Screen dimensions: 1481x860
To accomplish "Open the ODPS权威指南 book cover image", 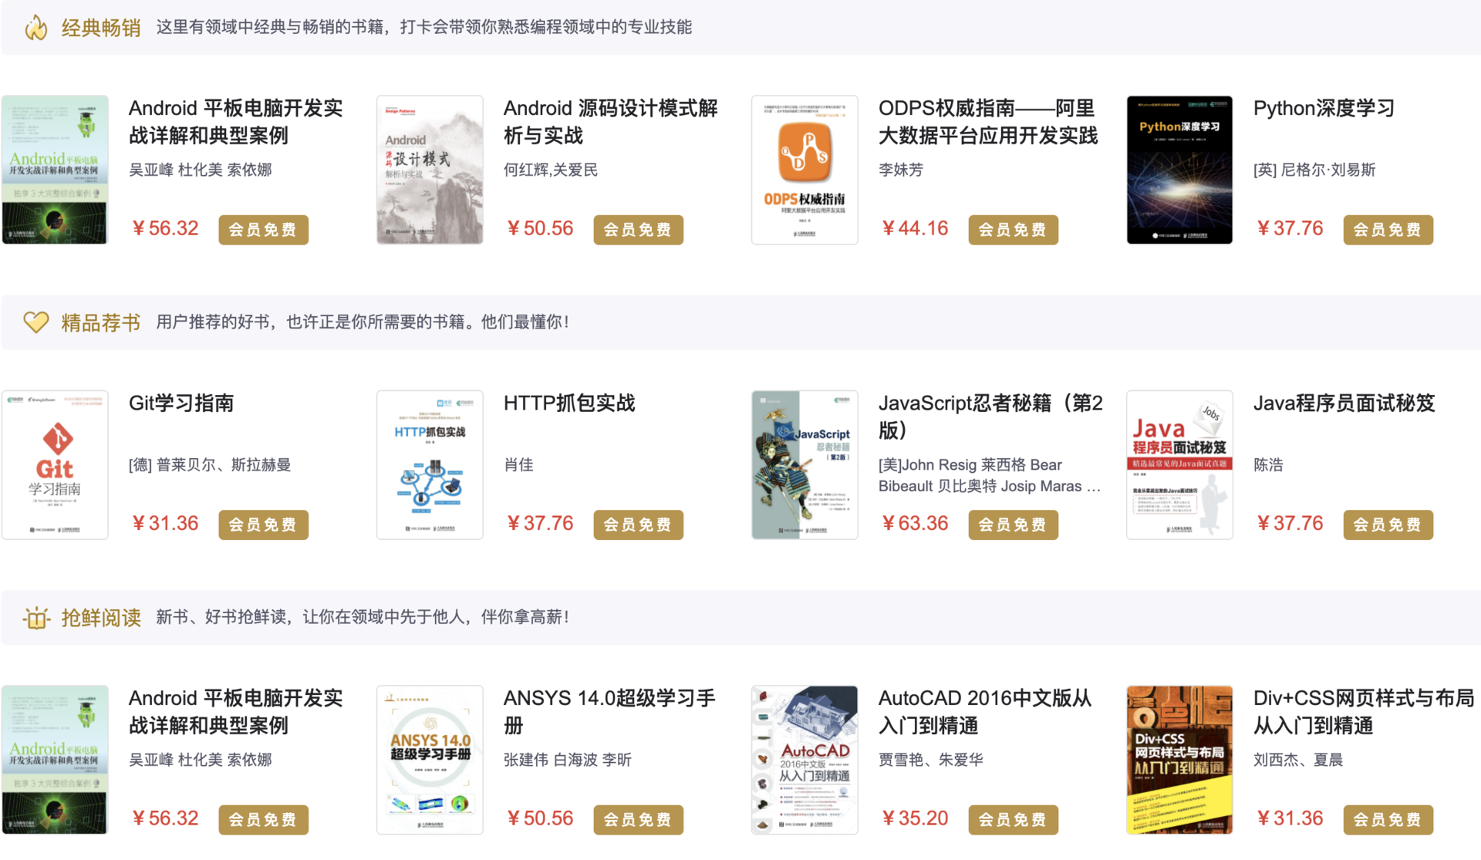I will (x=805, y=170).
